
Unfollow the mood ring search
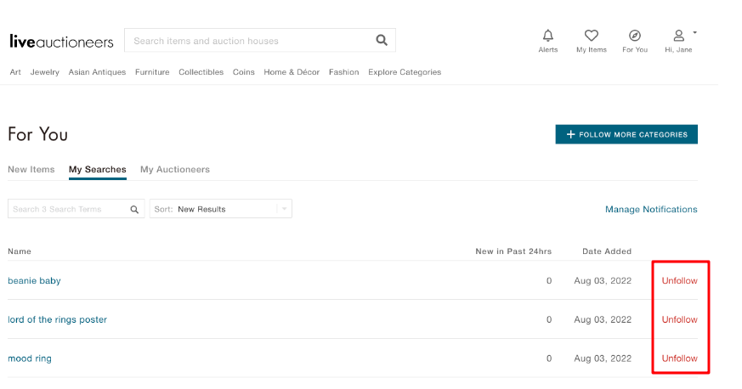pos(680,358)
